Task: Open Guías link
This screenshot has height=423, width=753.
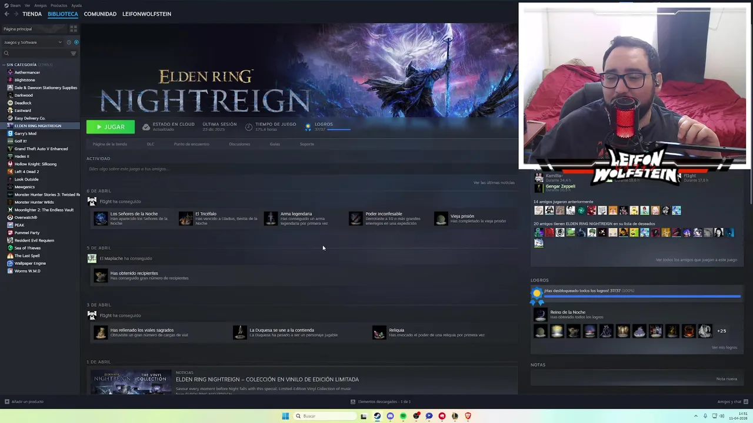Action: point(275,144)
